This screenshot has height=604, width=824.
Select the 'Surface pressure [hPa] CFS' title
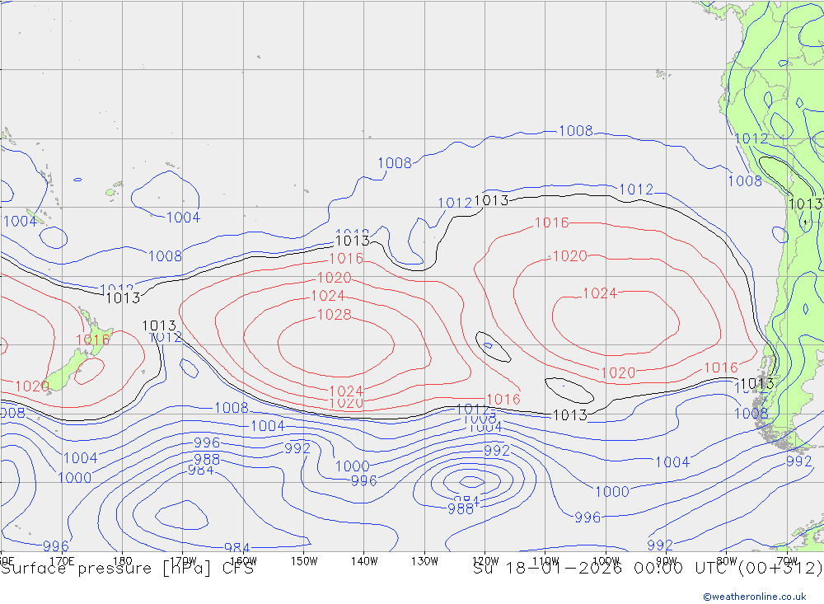127,569
